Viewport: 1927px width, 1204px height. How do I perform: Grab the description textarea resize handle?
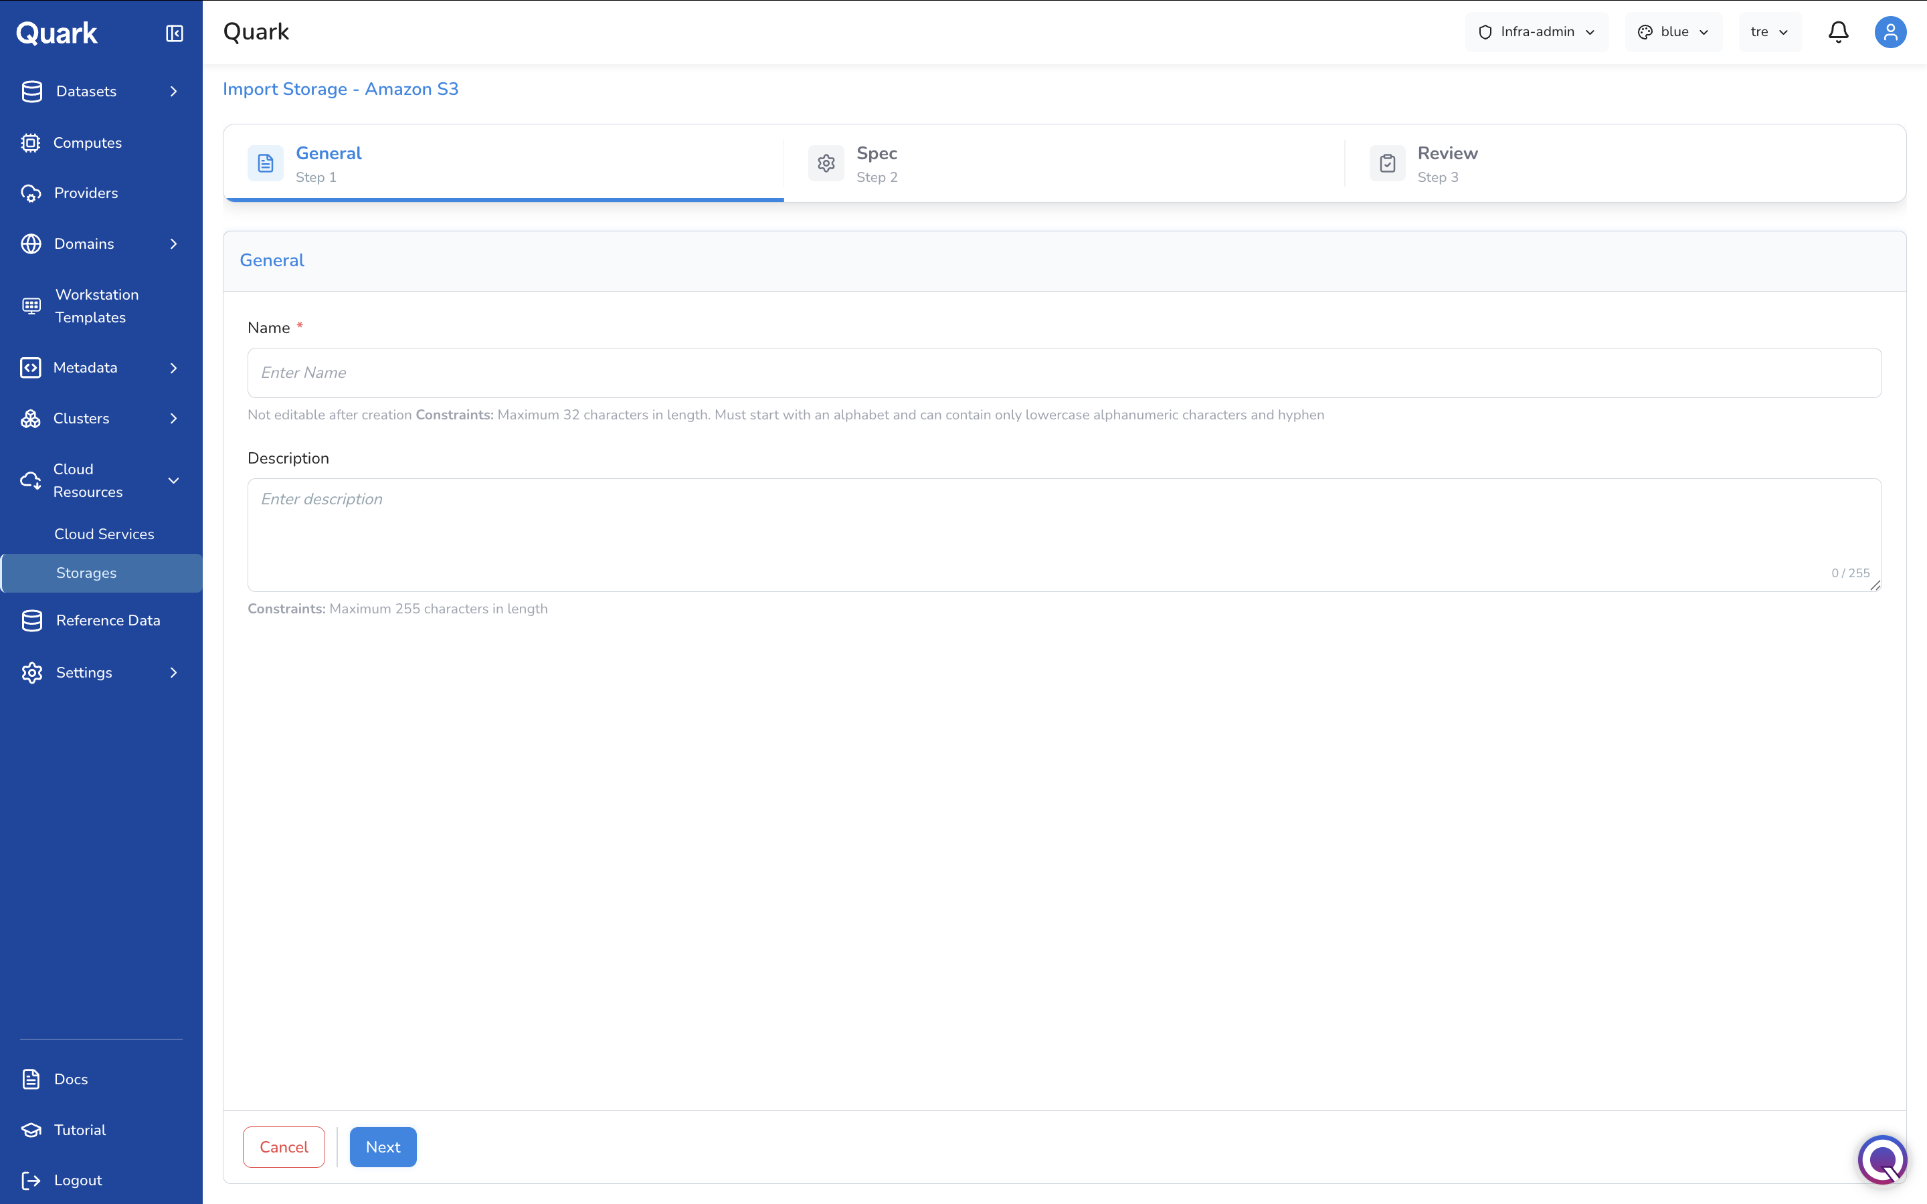(x=1875, y=585)
